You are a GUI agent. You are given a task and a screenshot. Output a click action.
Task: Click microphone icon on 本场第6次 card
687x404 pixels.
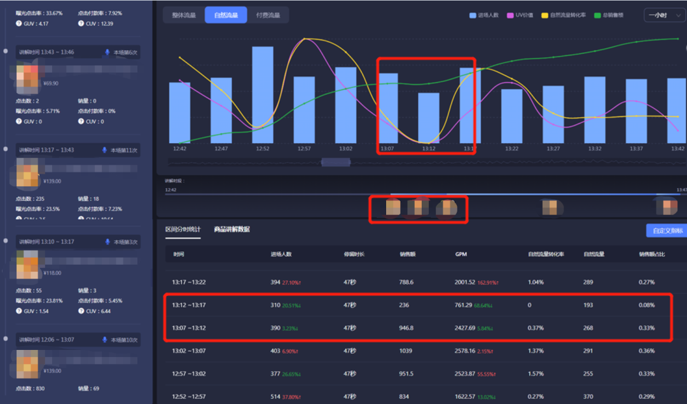click(108, 52)
